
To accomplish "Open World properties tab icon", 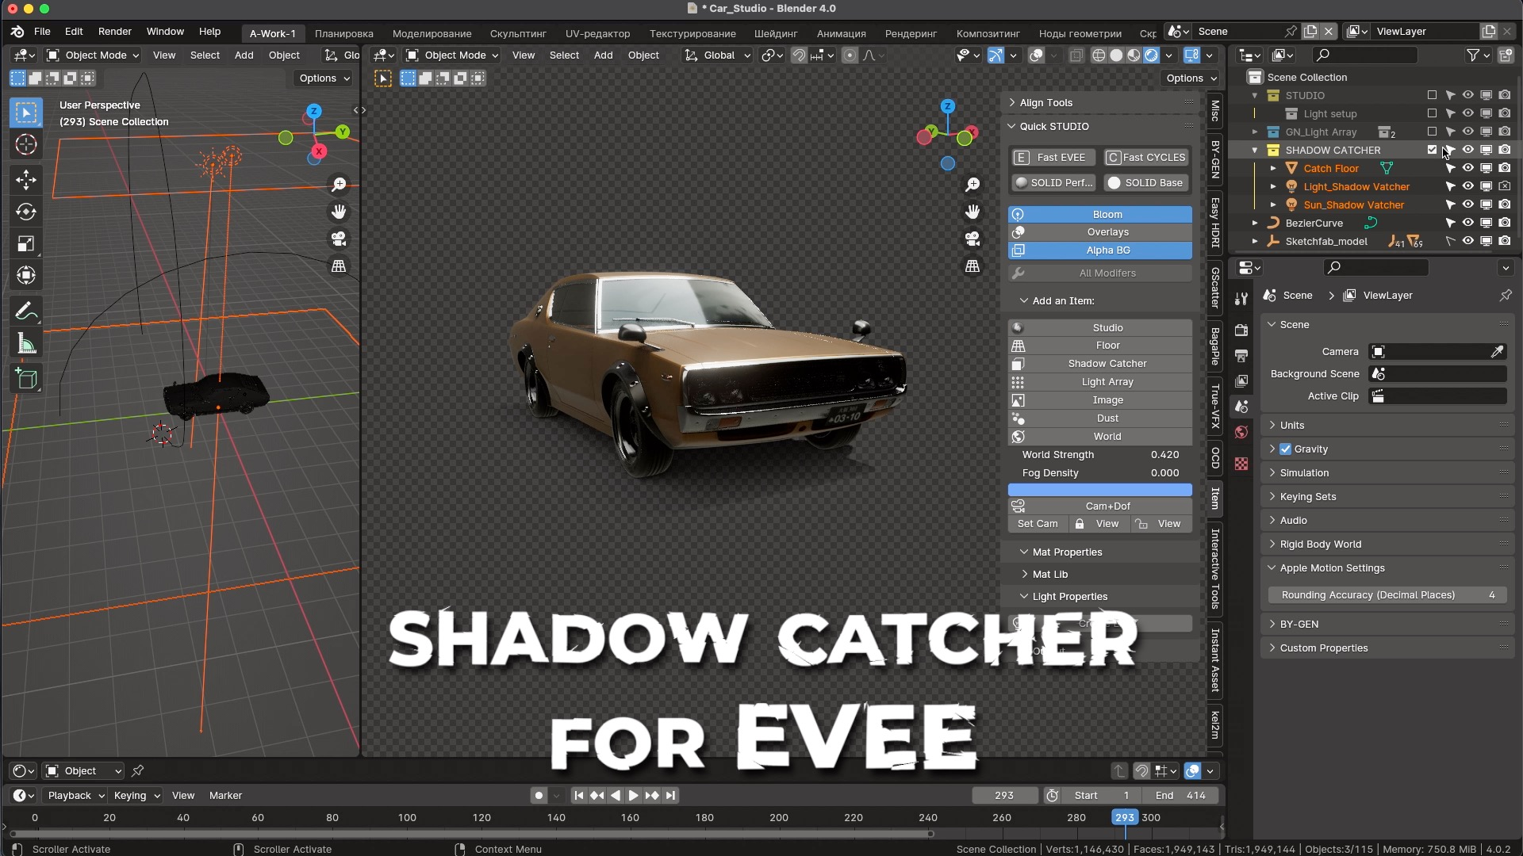I will pos(1241,432).
